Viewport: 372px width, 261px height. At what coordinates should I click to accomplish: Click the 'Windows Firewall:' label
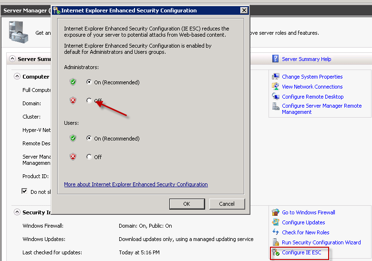(x=43, y=226)
